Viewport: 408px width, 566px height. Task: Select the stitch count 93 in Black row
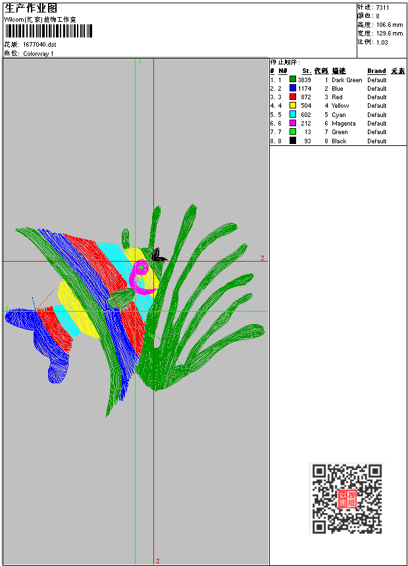[x=307, y=141]
